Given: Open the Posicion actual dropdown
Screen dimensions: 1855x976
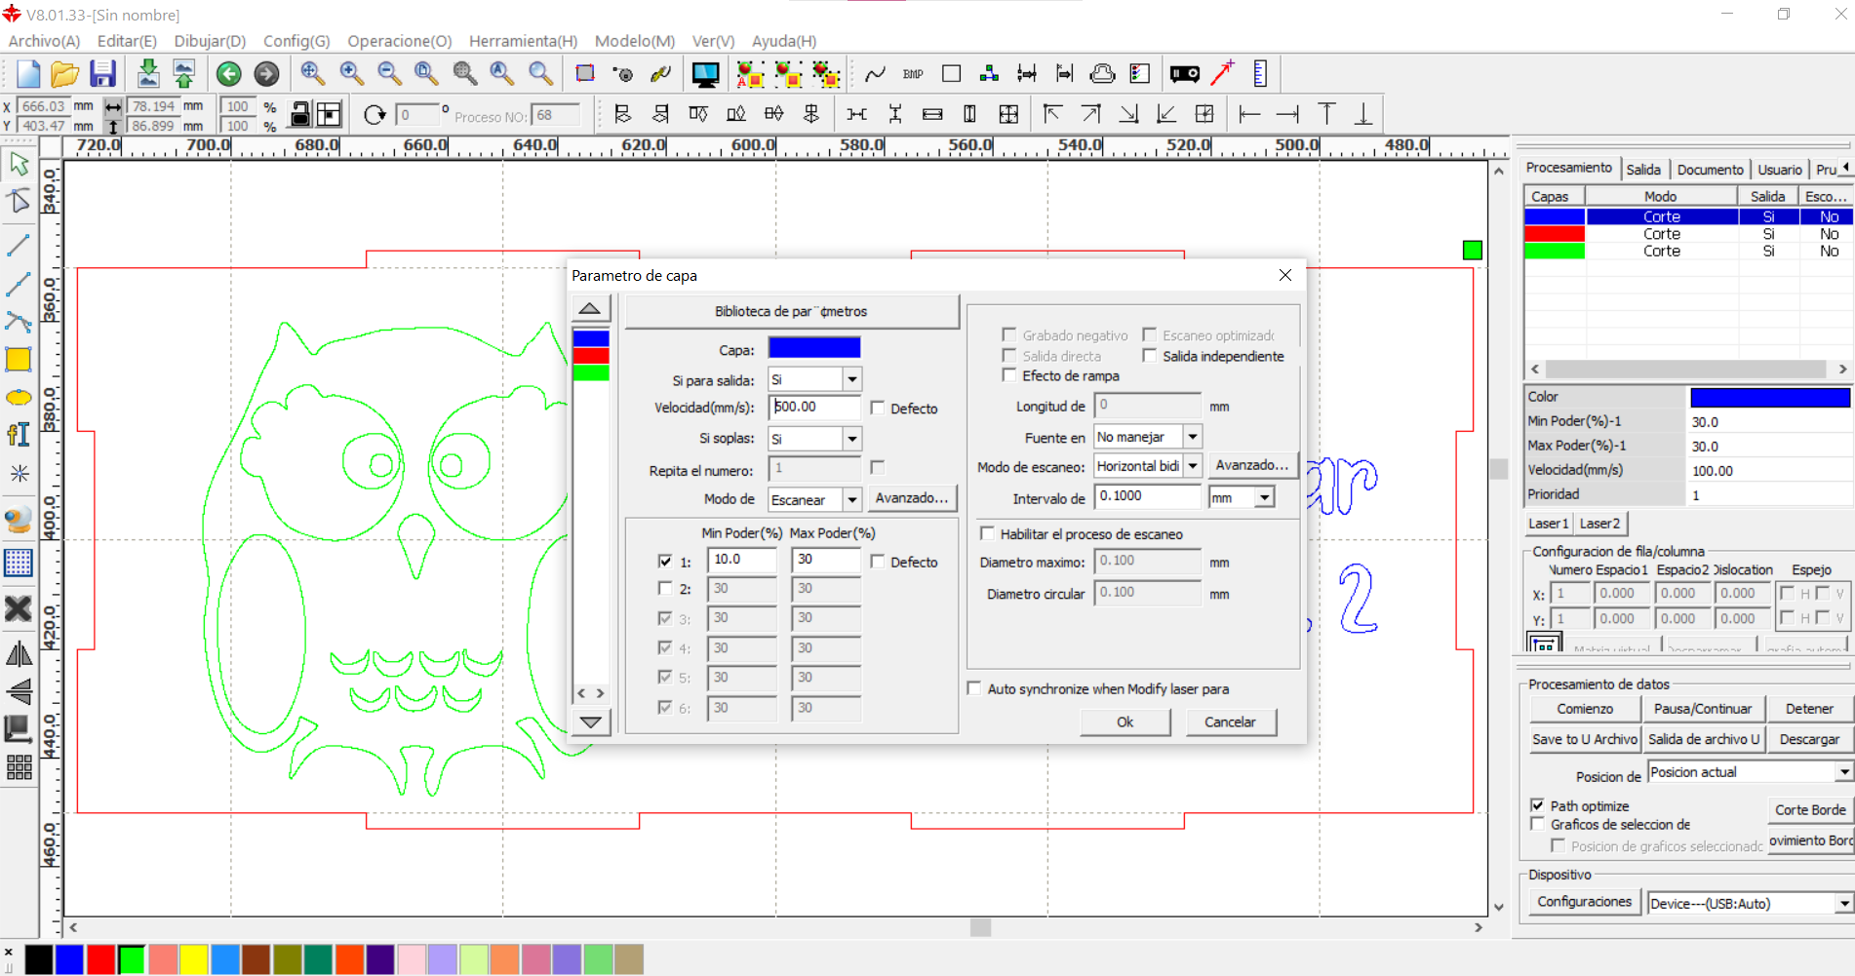Looking at the screenshot, I should (x=1843, y=772).
